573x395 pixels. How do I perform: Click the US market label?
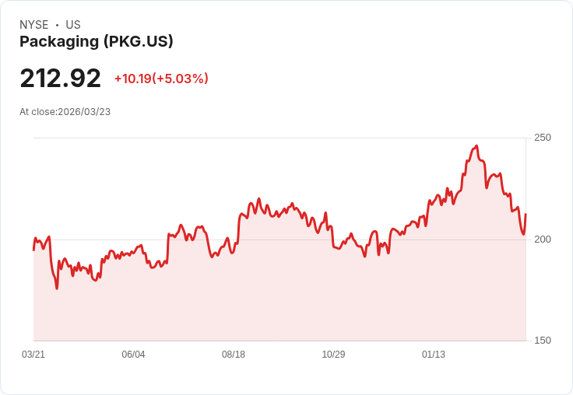click(73, 25)
